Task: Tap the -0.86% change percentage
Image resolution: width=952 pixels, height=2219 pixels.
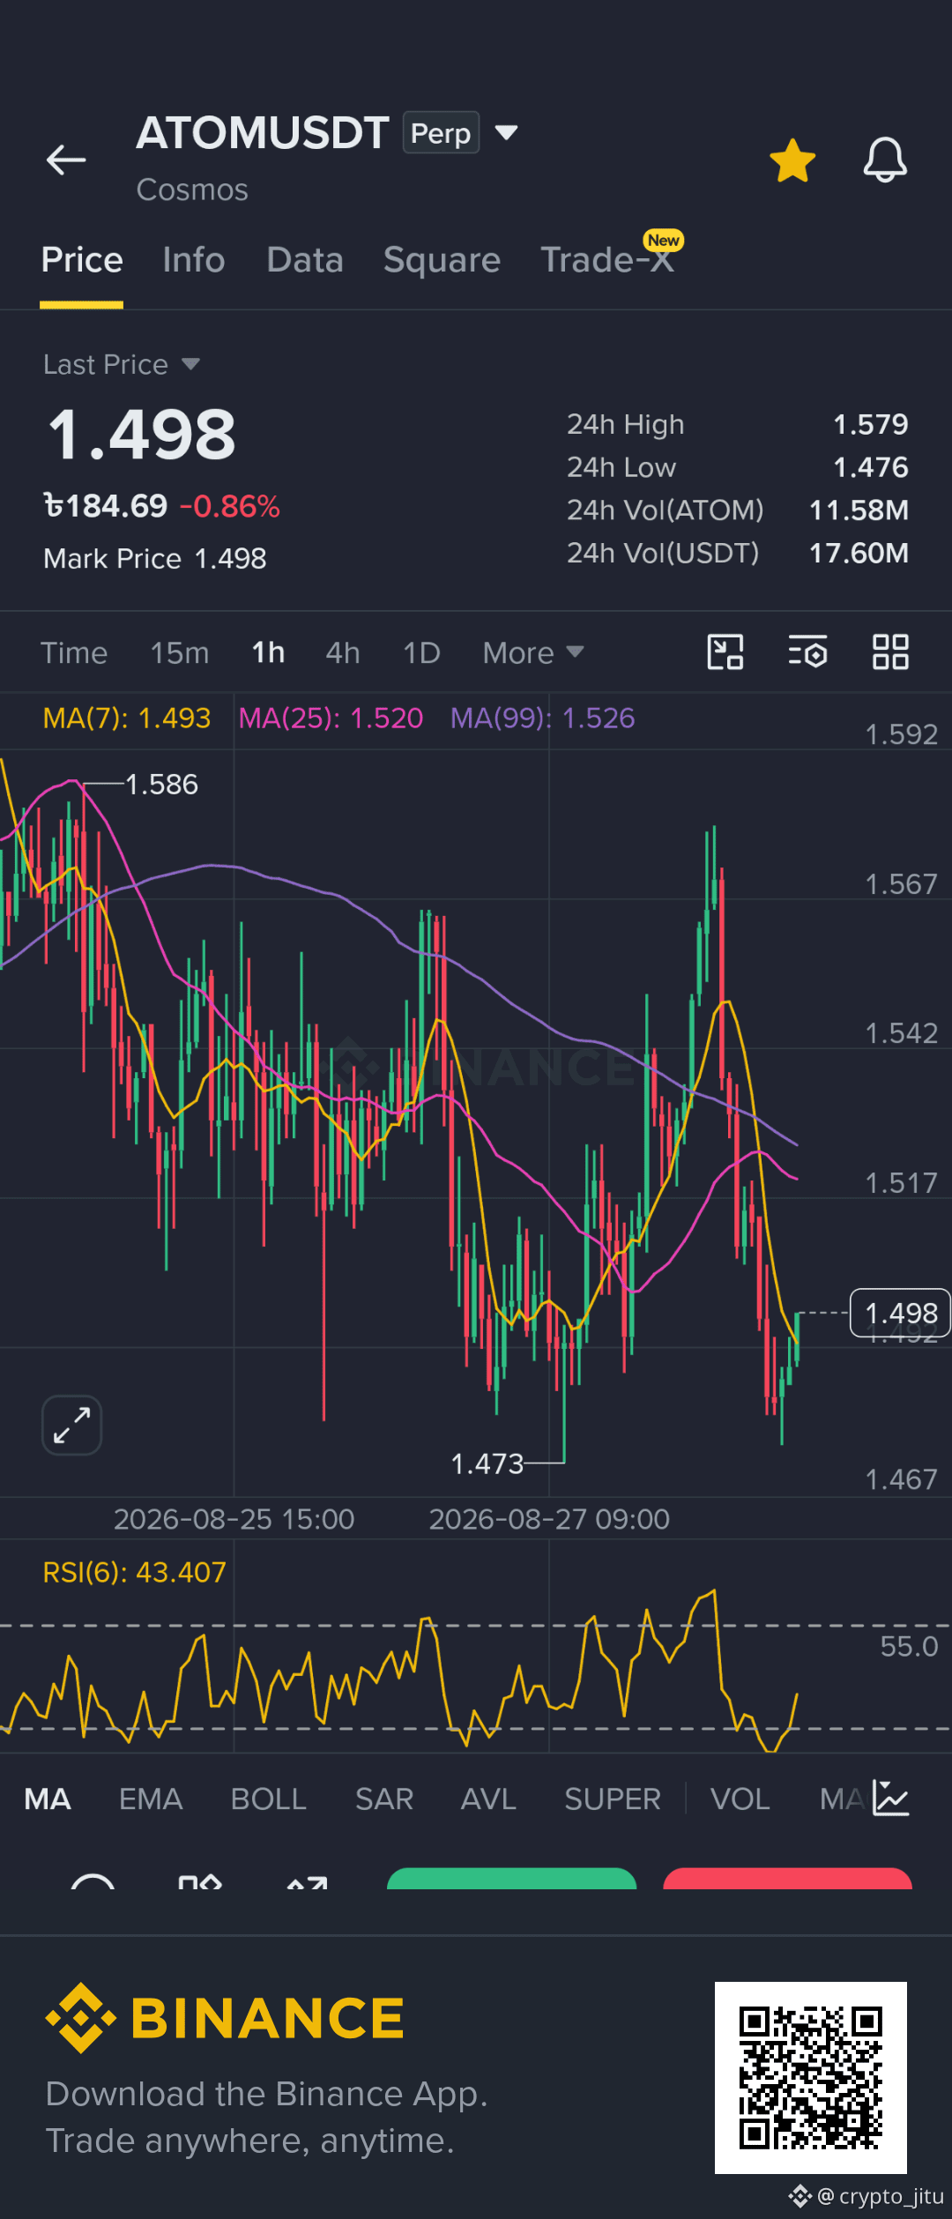Action: (230, 506)
